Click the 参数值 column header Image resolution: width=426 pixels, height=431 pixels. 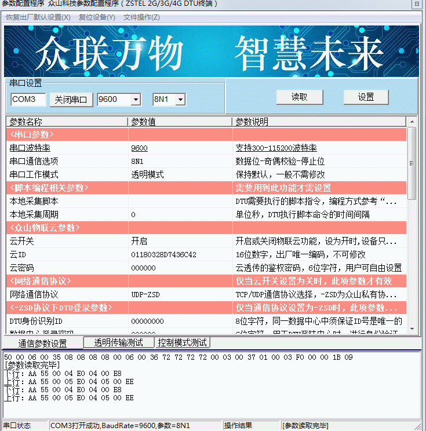[x=180, y=122]
